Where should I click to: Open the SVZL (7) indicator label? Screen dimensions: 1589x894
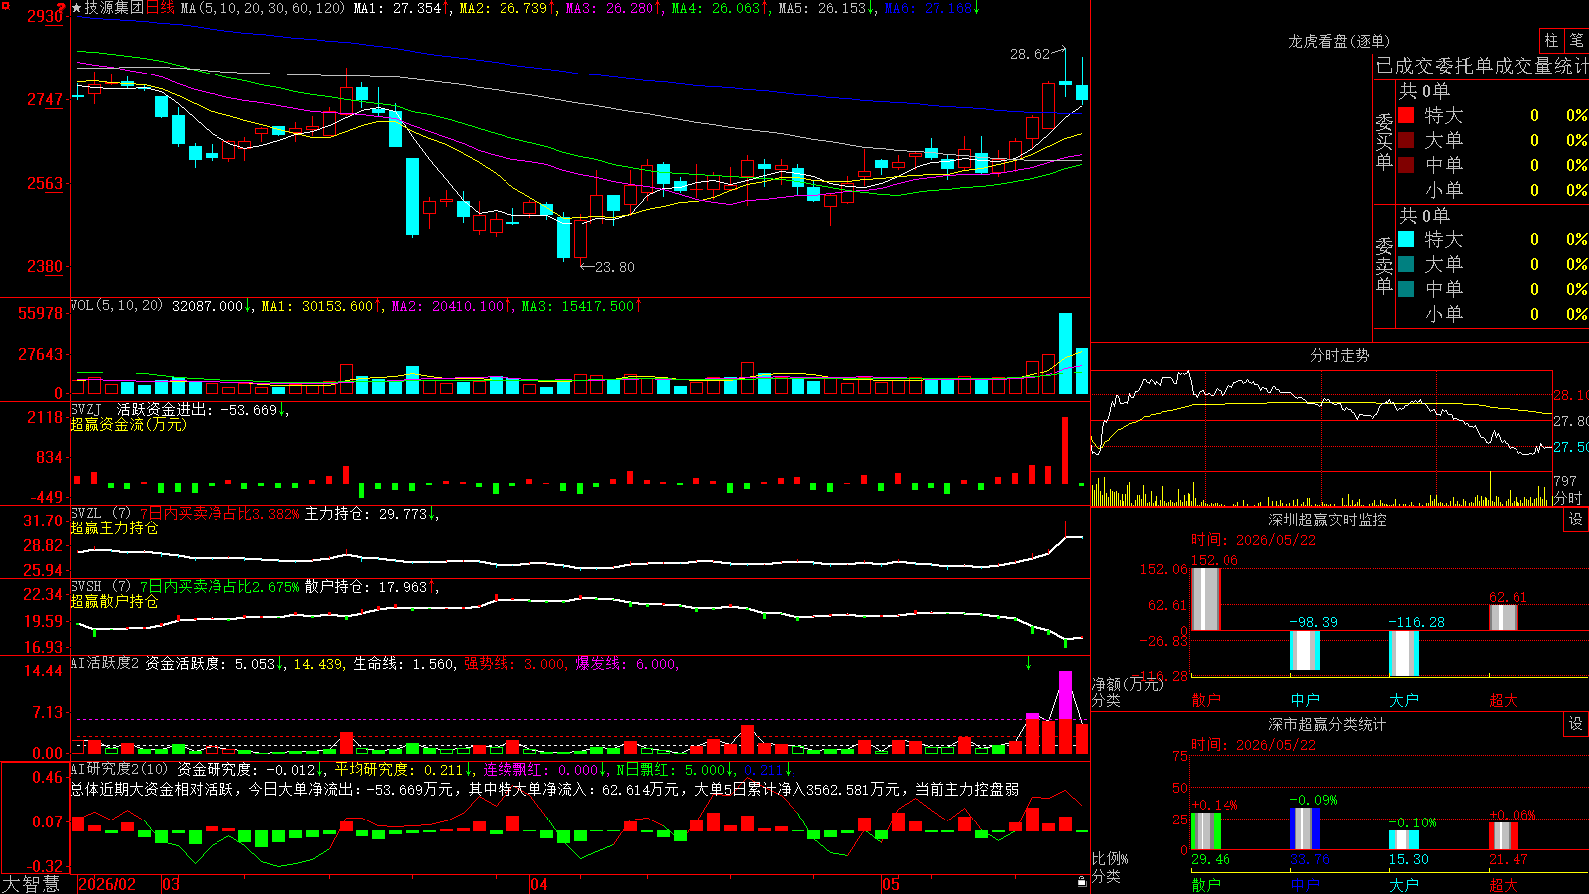(100, 514)
